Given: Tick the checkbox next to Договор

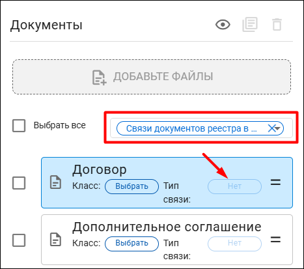Looking at the screenshot, I should pyautogui.click(x=19, y=183).
